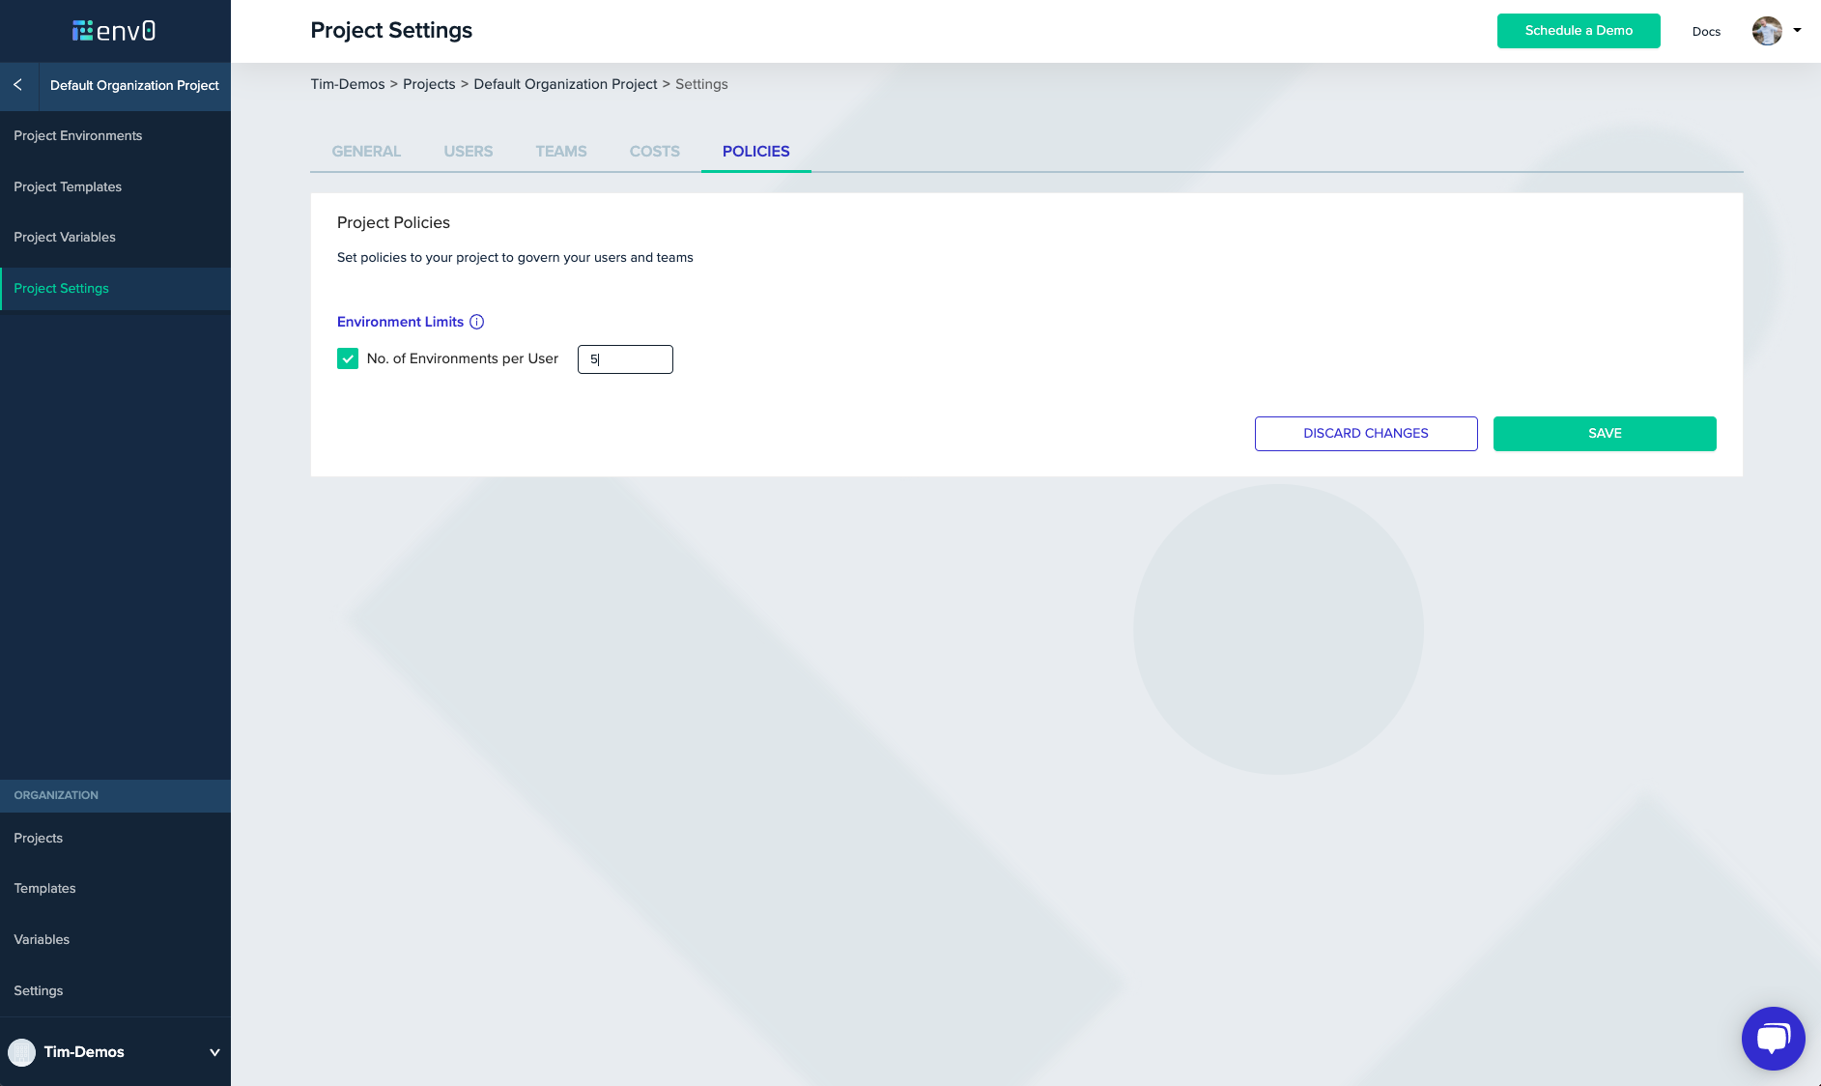Switch to the Users tab
This screenshot has width=1821, height=1086.
[x=469, y=152]
